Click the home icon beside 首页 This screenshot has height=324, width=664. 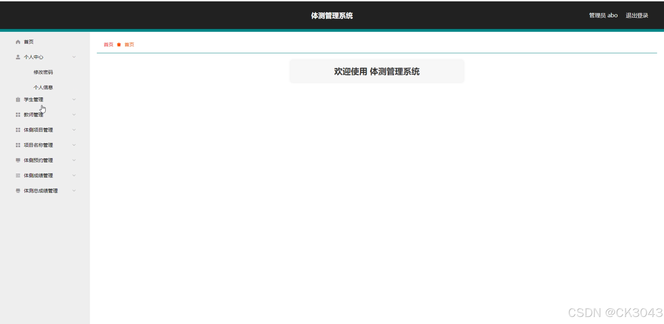[18, 42]
